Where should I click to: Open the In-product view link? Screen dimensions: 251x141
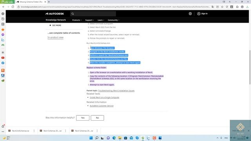pos(55,38)
